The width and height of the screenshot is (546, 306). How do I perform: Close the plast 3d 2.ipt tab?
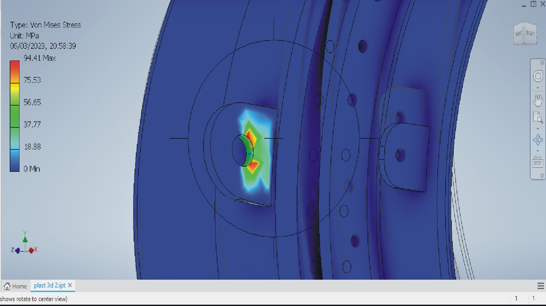[x=70, y=285]
